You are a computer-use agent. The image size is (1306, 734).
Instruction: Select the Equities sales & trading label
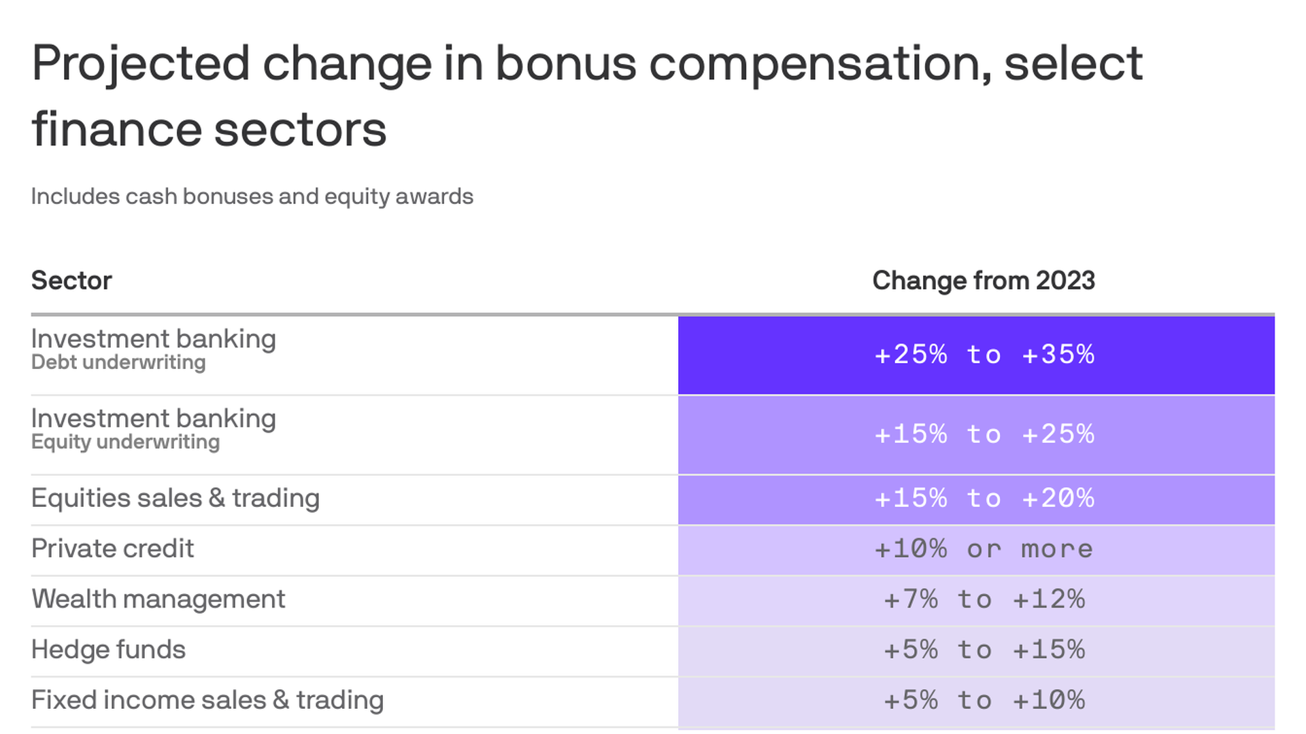pos(175,498)
